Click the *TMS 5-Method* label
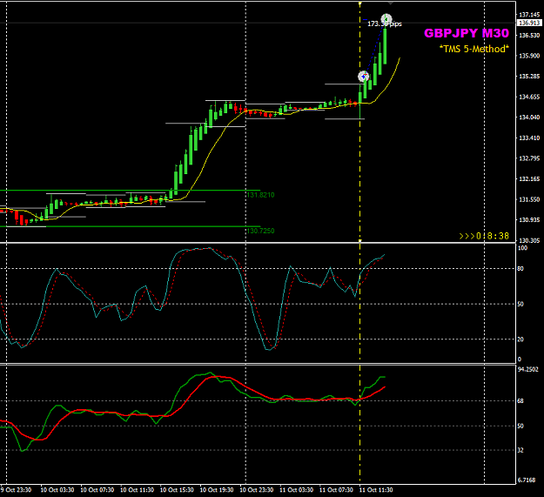 pyautogui.click(x=474, y=49)
